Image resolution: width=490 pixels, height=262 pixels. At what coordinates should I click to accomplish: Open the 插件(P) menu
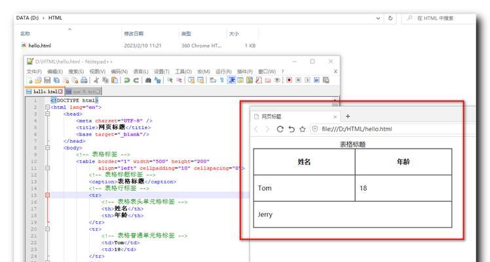(x=245, y=71)
